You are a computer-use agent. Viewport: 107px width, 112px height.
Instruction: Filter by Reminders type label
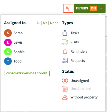tap(79, 52)
